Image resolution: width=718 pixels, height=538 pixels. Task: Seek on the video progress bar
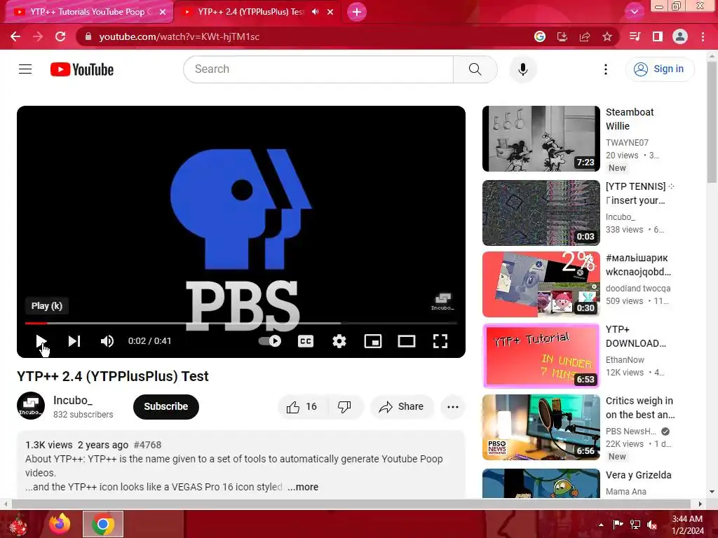[241, 323]
